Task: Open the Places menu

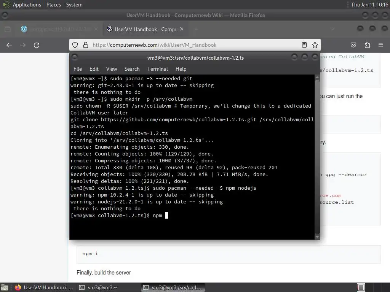Action: point(53,5)
